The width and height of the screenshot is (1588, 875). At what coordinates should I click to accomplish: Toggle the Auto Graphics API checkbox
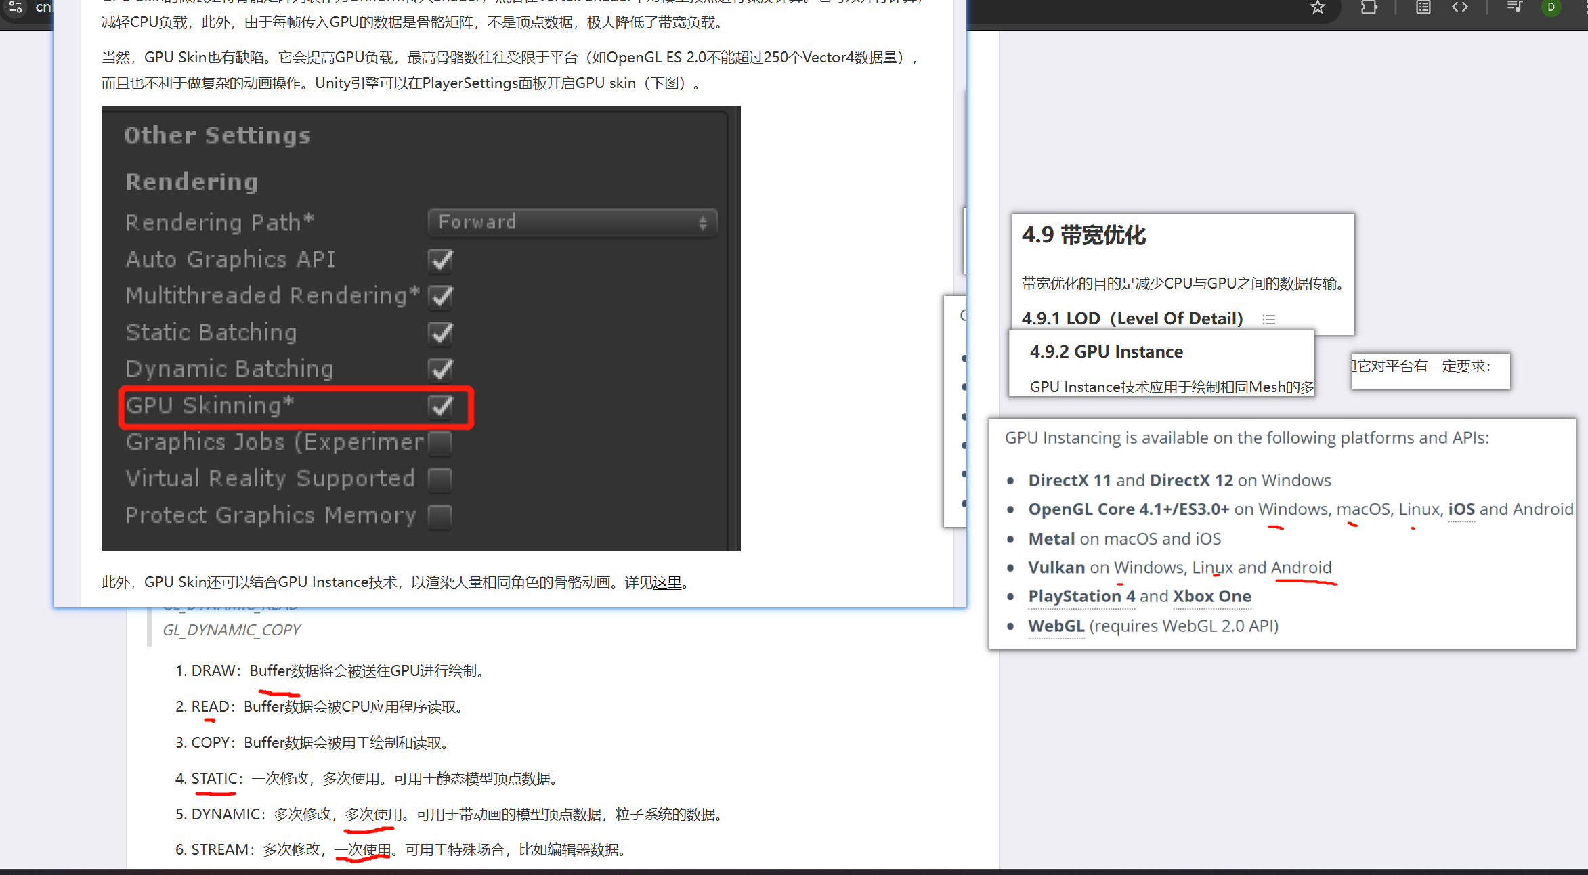click(x=441, y=259)
